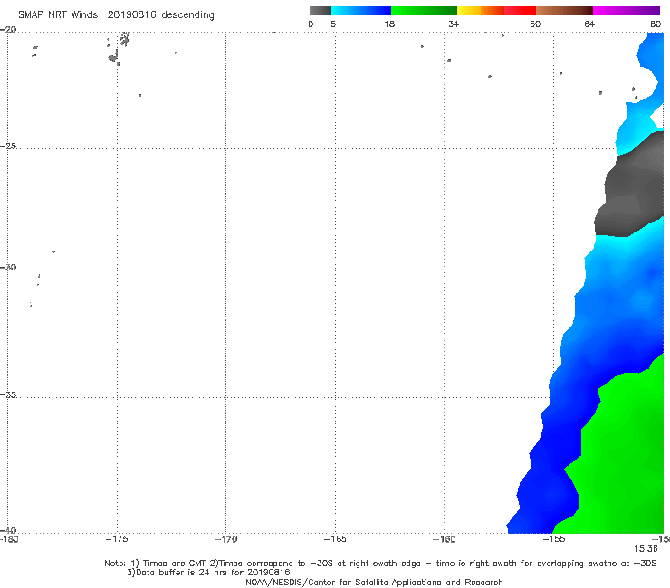Click the color bar label '34'
The image size is (670, 588).
point(454,24)
